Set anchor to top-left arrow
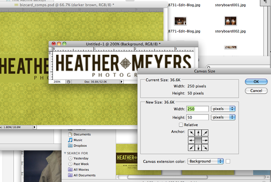Screen dimensions: 271x182 point(191,133)
